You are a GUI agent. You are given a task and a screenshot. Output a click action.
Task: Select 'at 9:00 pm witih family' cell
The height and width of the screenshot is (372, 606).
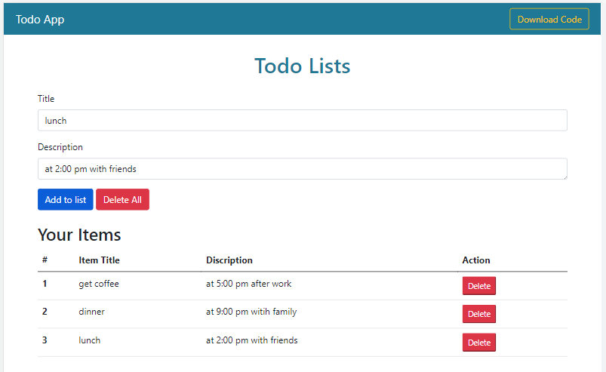click(251, 312)
